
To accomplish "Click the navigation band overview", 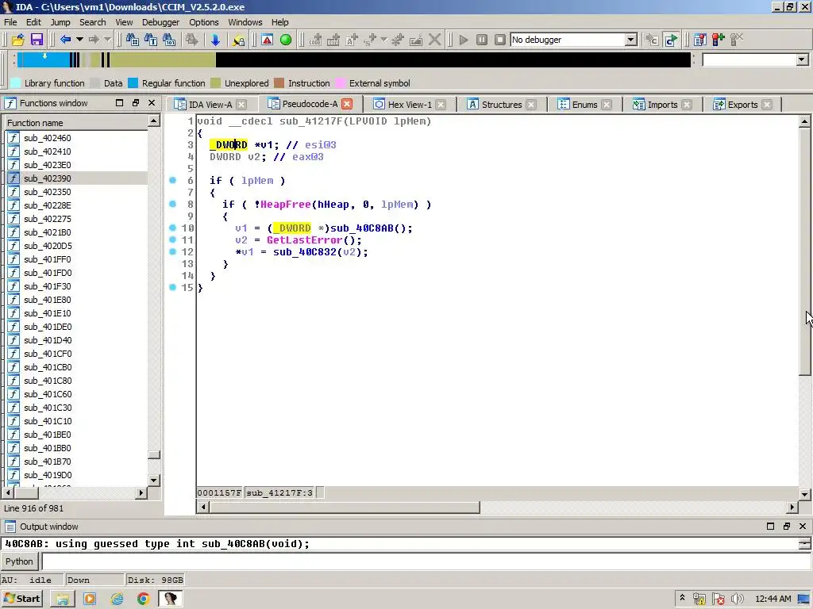I will (x=353, y=59).
